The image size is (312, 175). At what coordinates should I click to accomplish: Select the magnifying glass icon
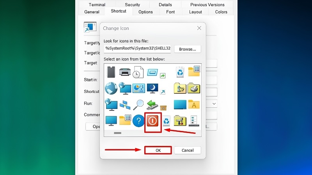[138, 105]
